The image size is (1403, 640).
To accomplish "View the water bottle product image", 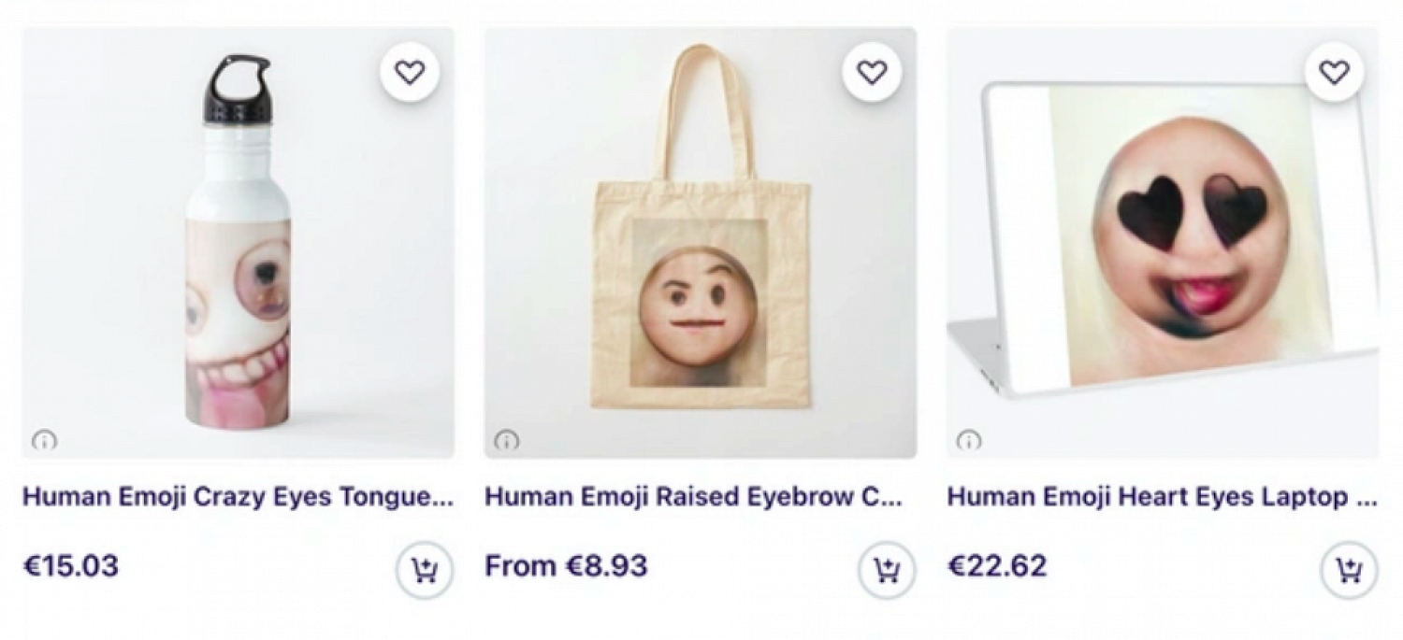I will pyautogui.click(x=239, y=243).
